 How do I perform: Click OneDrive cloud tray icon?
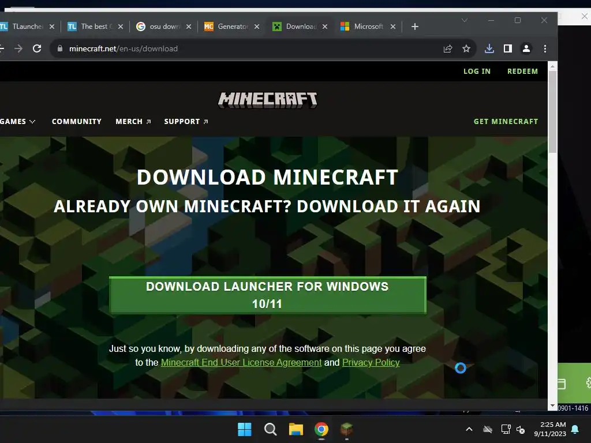coord(488,429)
